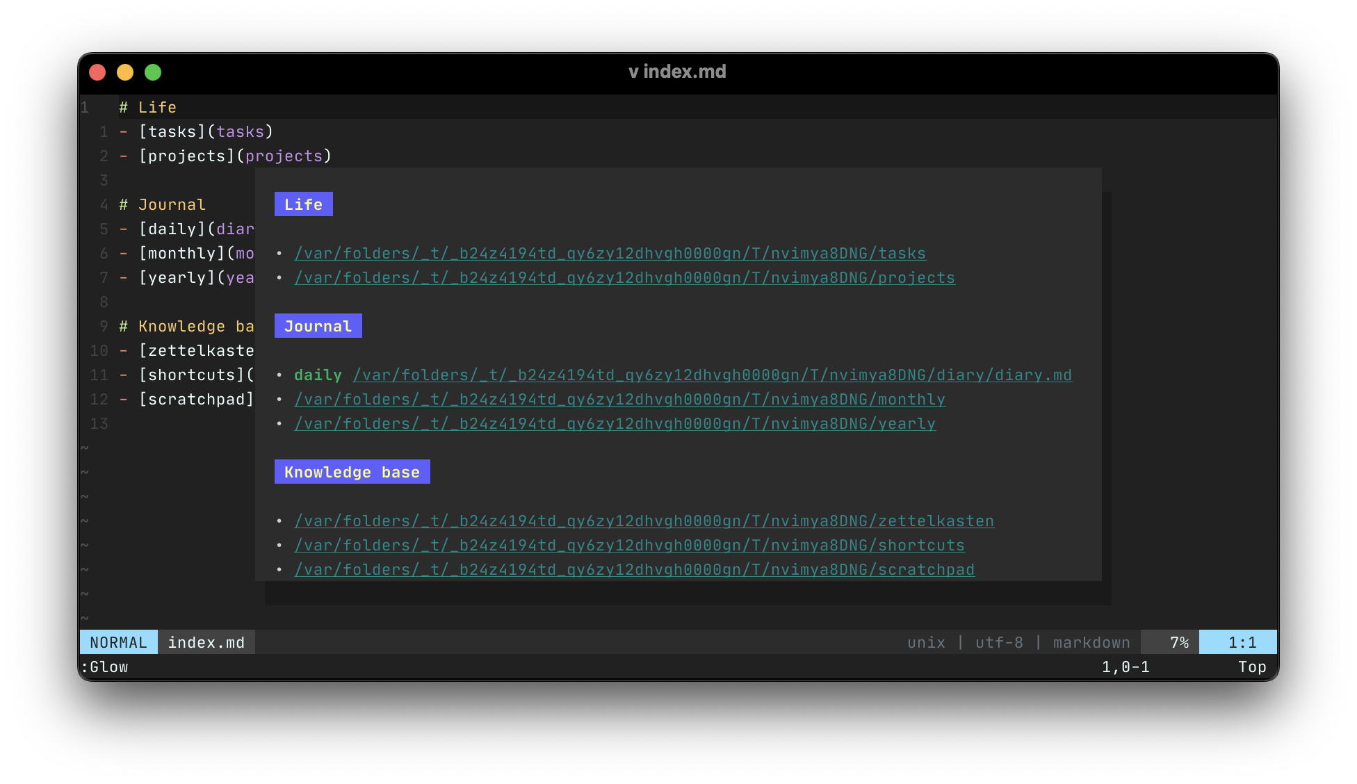Viewport: 1357px width, 784px height.
Task: Click the unix file format indicator
Action: point(925,642)
